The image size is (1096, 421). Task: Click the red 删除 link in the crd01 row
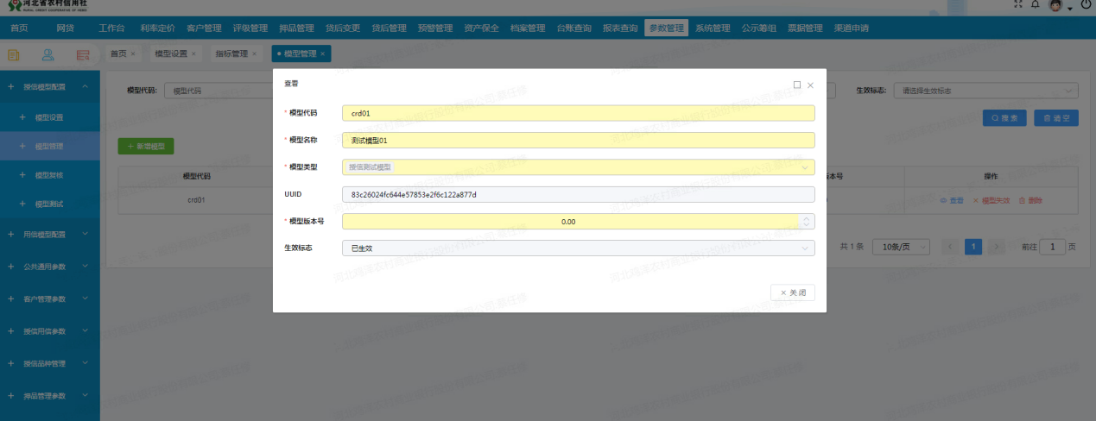pyautogui.click(x=1031, y=200)
